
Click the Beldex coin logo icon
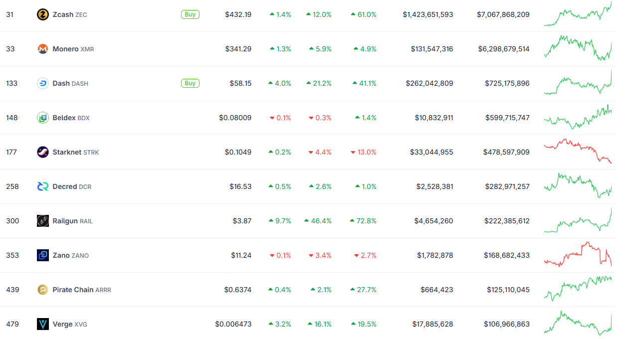point(43,118)
